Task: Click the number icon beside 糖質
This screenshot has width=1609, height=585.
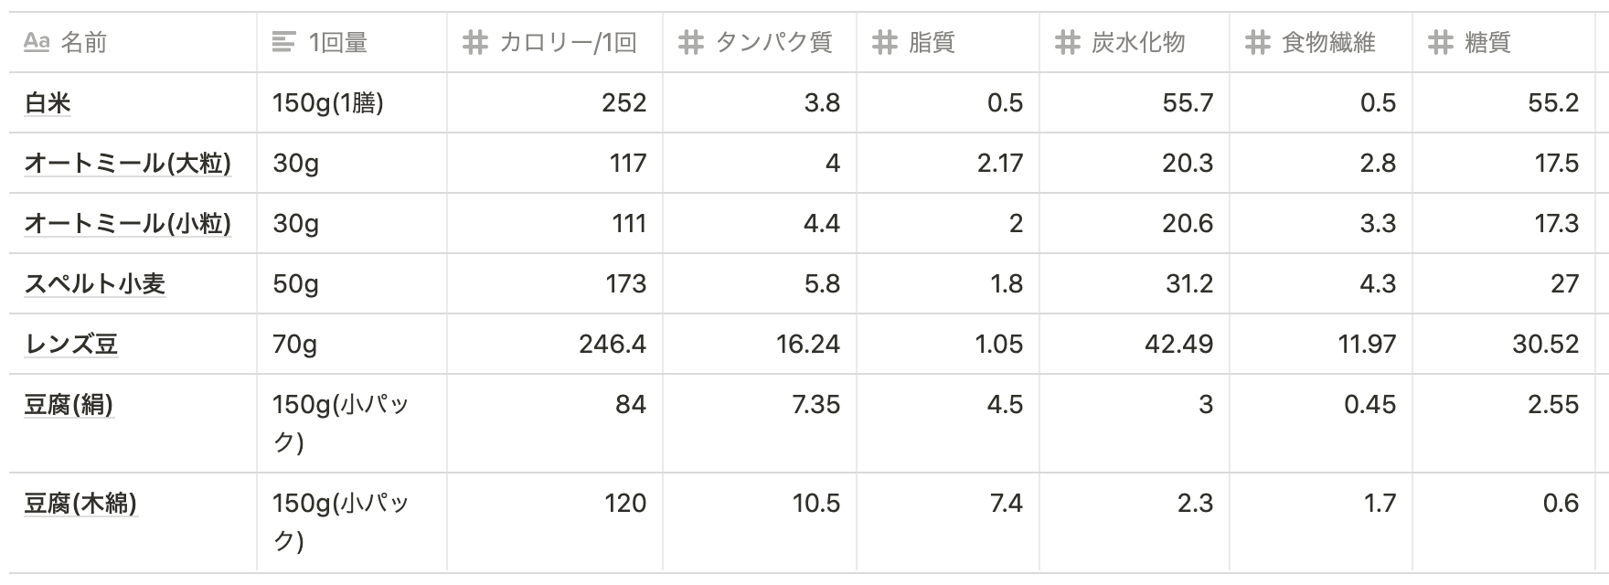Action: tap(1440, 42)
